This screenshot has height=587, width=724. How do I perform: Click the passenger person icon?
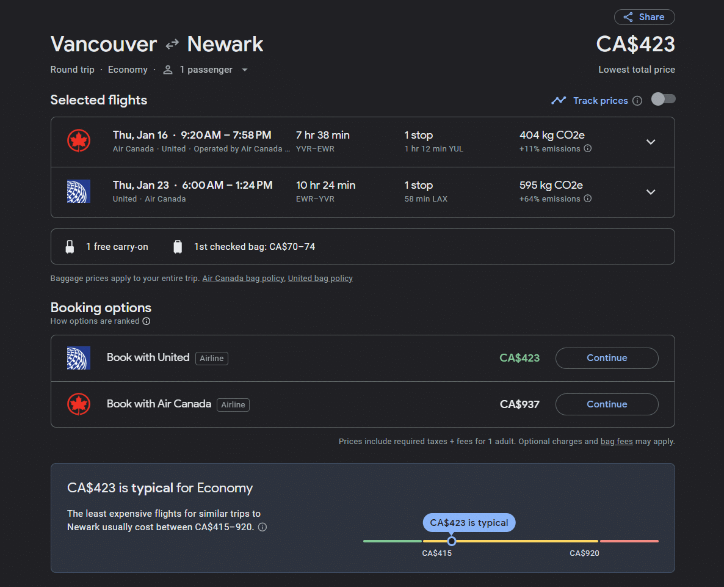[168, 70]
